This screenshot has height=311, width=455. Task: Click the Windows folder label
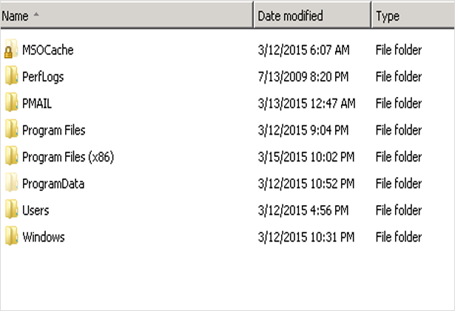point(44,237)
